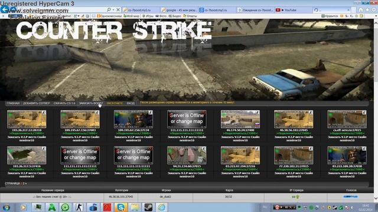This screenshot has width=378, height=212.
Task: Sort by Игроки column header
Action: [x=166, y=190]
